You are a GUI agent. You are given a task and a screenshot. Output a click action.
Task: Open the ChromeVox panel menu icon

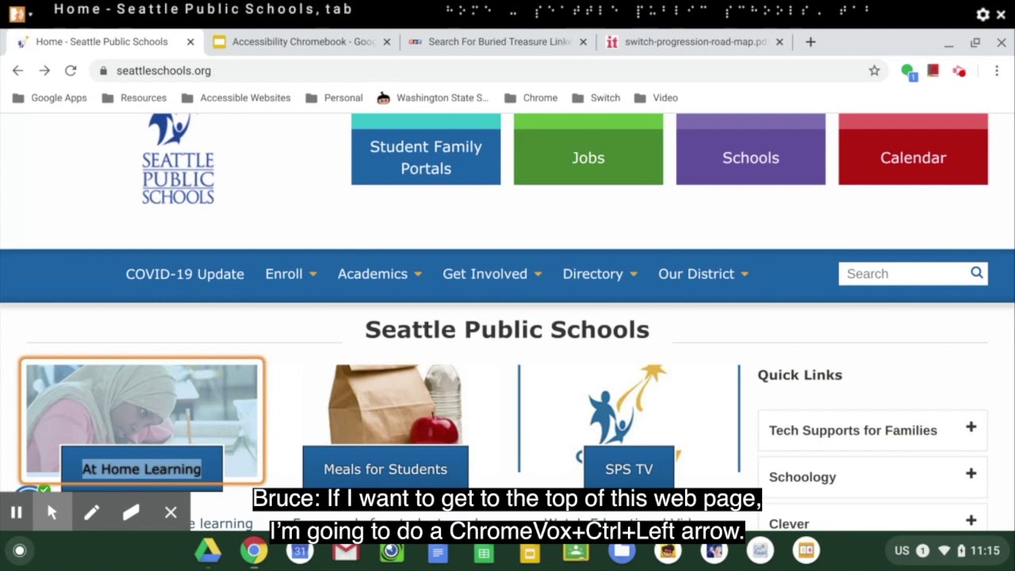pos(17,13)
